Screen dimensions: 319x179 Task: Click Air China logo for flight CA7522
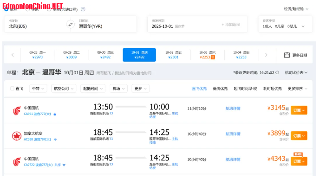(x=17, y=162)
